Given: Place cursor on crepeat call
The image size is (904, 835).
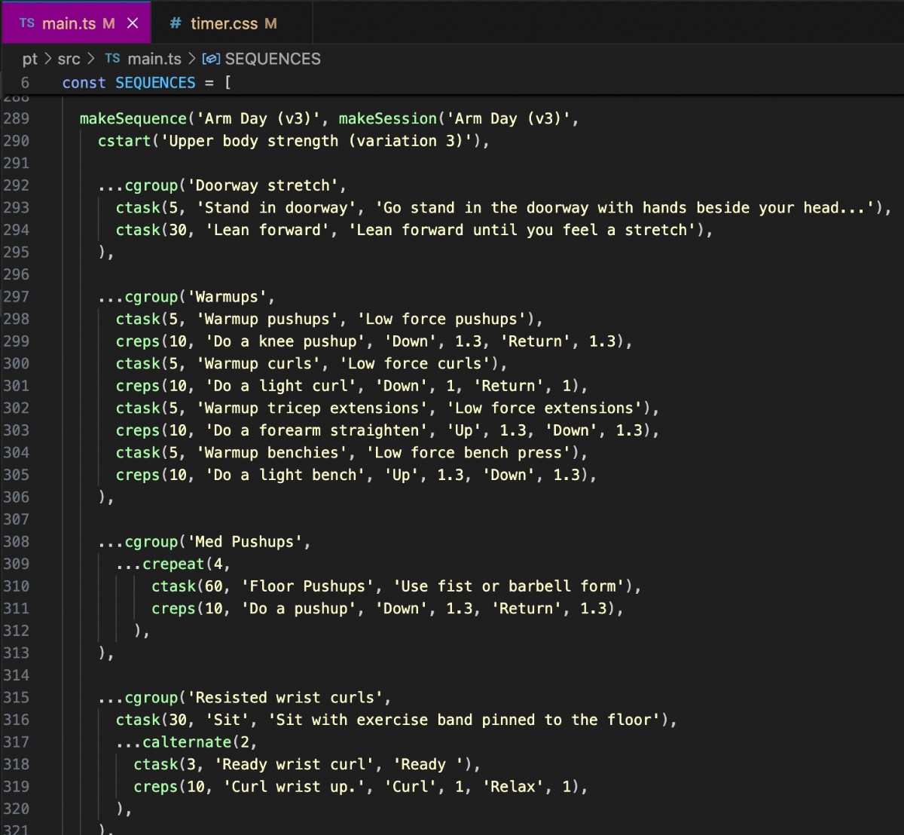Looking at the screenshot, I should click(x=173, y=564).
